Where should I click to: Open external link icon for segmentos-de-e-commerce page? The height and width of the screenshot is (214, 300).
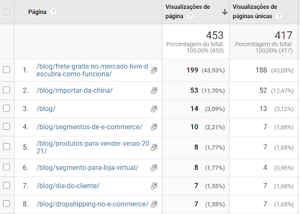point(154,127)
